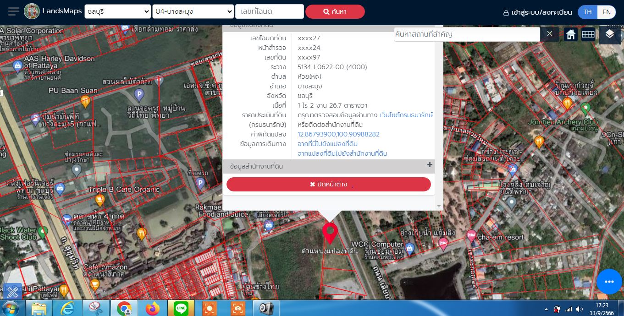
Task: Expand the ข้อมูลสำนักงานที่ดิน section
Action: tap(429, 165)
